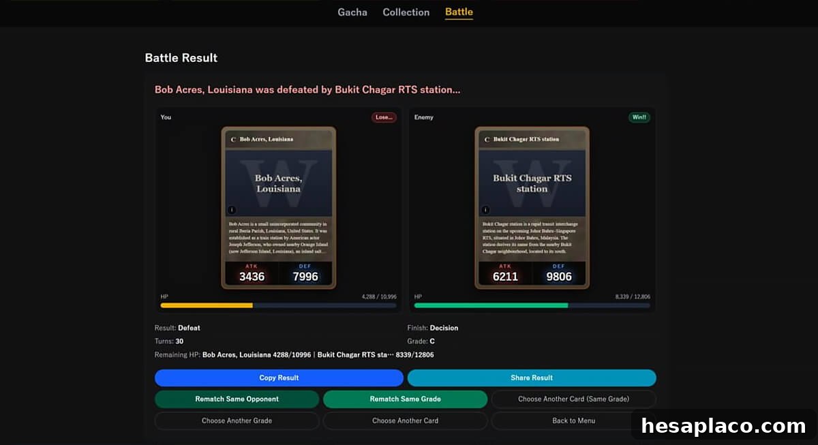818x445 pixels.
Task: Click the "Win!!" badge
Action: [639, 117]
